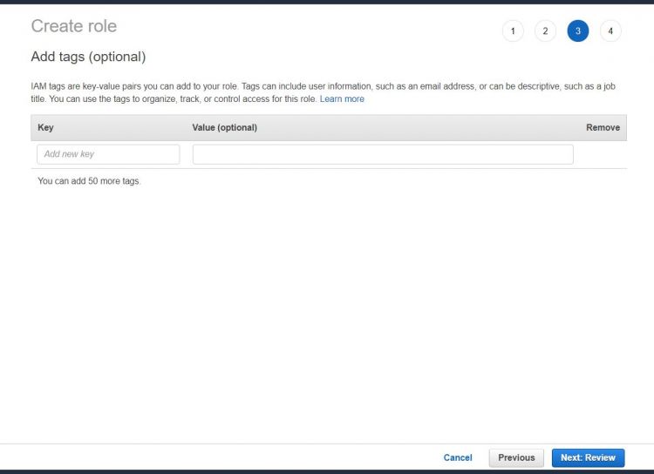
Task: Select the highlighted step 3 circle
Action: (x=577, y=31)
